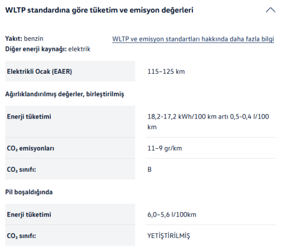This screenshot has width=294, height=248.
Task: Select the first CO₂ sınıfı label
Action: click(22, 169)
